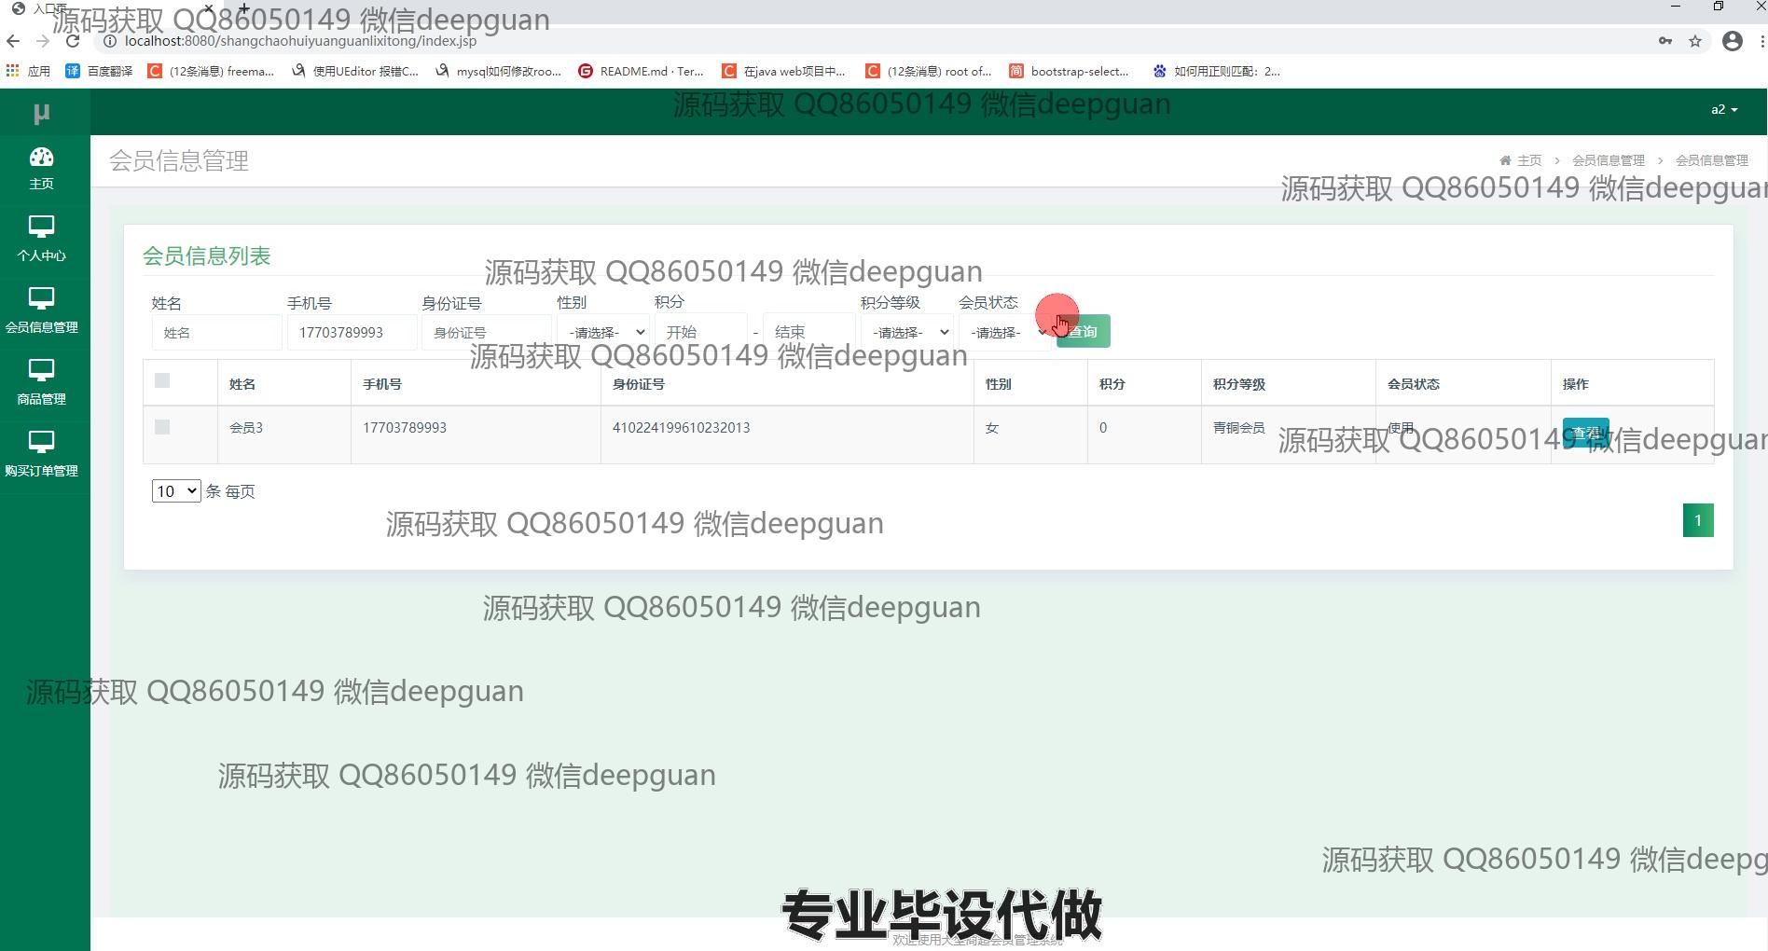
Task: Click the dashboard icon for 主页
Action: coord(41,157)
